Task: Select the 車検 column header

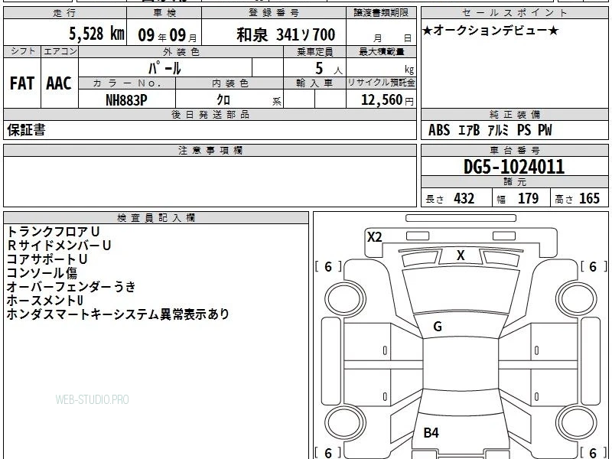Action: pyautogui.click(x=164, y=13)
